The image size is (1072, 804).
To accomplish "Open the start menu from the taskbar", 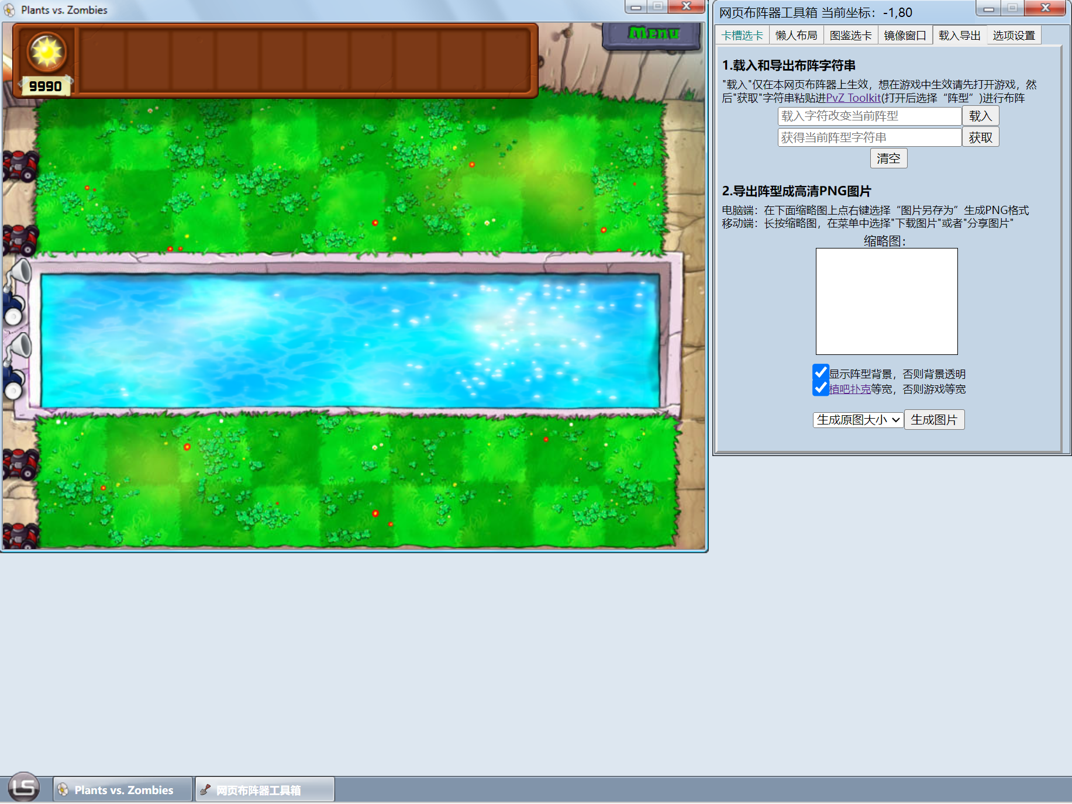I will pos(24,788).
